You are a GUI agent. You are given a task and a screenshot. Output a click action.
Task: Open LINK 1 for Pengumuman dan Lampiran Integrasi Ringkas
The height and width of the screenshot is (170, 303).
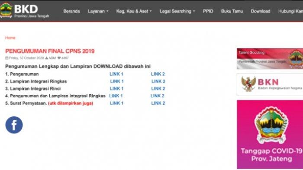click(x=116, y=96)
